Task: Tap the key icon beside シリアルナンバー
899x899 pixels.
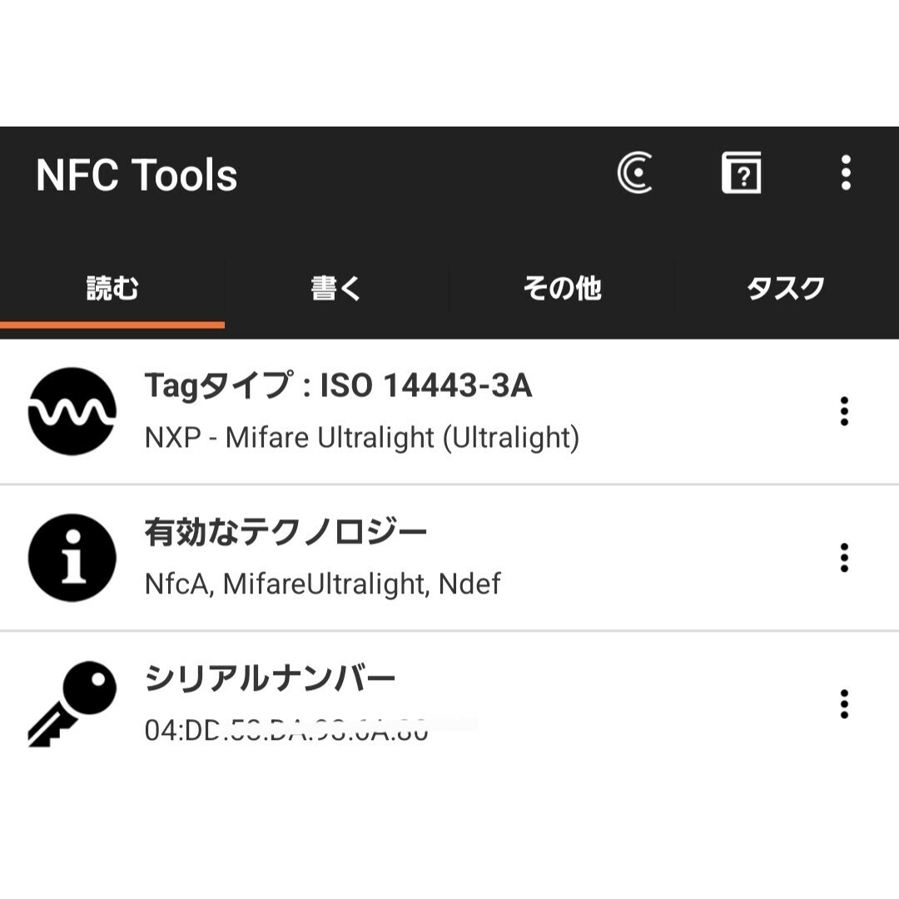Action: (x=72, y=704)
